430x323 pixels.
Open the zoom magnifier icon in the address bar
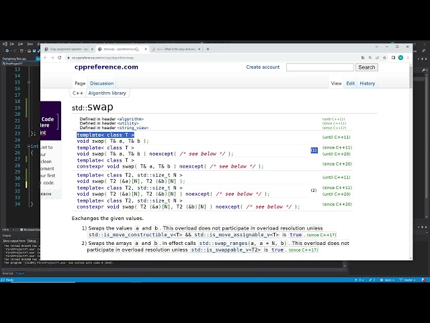(x=370, y=58)
